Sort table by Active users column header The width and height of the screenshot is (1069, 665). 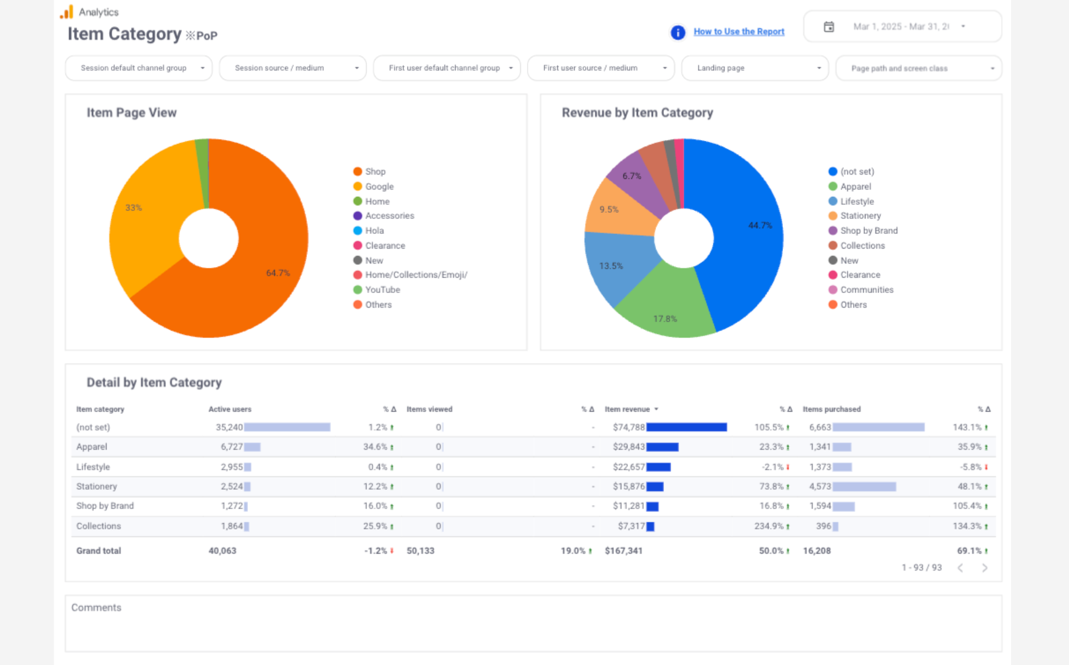(x=230, y=410)
